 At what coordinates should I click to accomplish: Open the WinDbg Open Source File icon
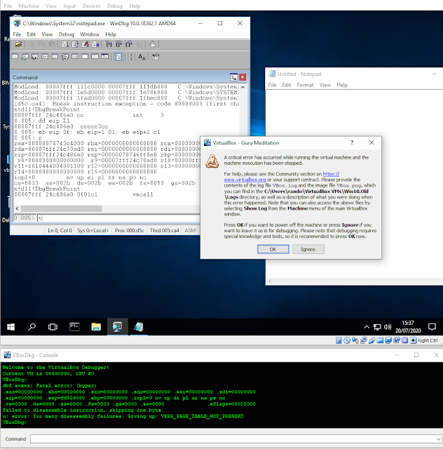click(19, 44)
